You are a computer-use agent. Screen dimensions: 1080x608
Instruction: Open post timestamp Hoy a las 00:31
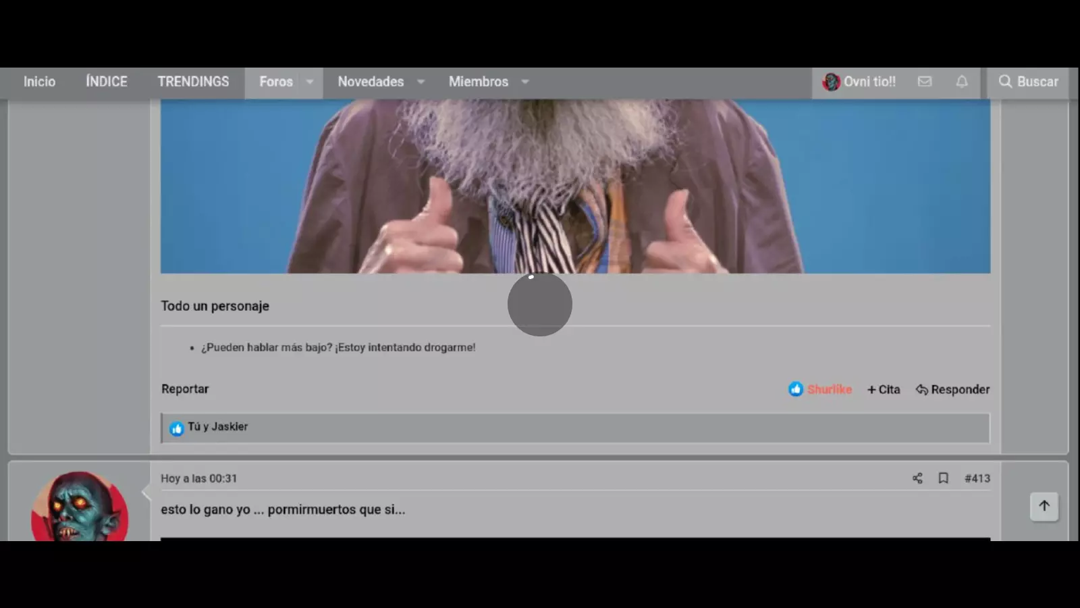[199, 478]
